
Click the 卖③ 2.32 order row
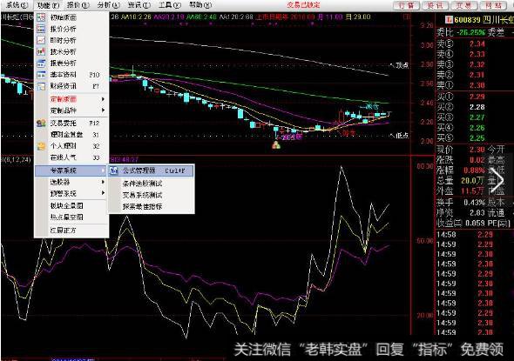[475, 64]
